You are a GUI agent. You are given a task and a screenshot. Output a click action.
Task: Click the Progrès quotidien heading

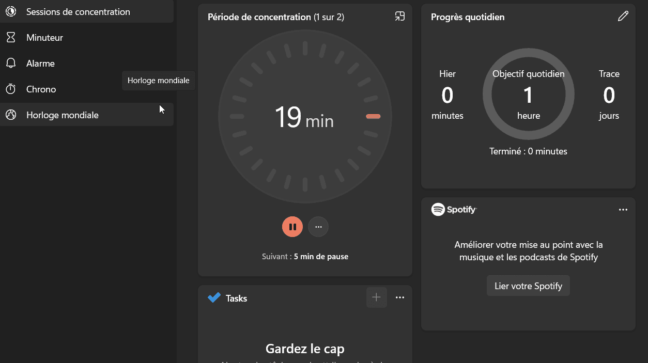point(468,17)
